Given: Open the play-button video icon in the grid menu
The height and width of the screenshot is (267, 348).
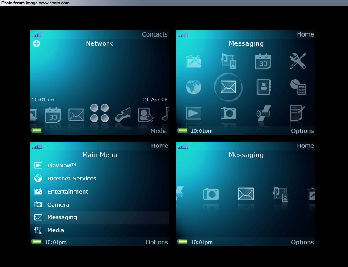Looking at the screenshot, I should point(194,113).
